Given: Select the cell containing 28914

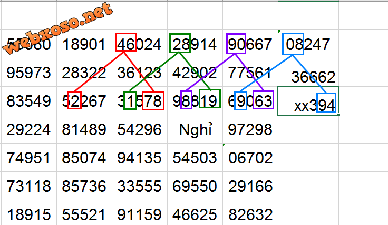Looking at the screenshot, I should 195,44.
